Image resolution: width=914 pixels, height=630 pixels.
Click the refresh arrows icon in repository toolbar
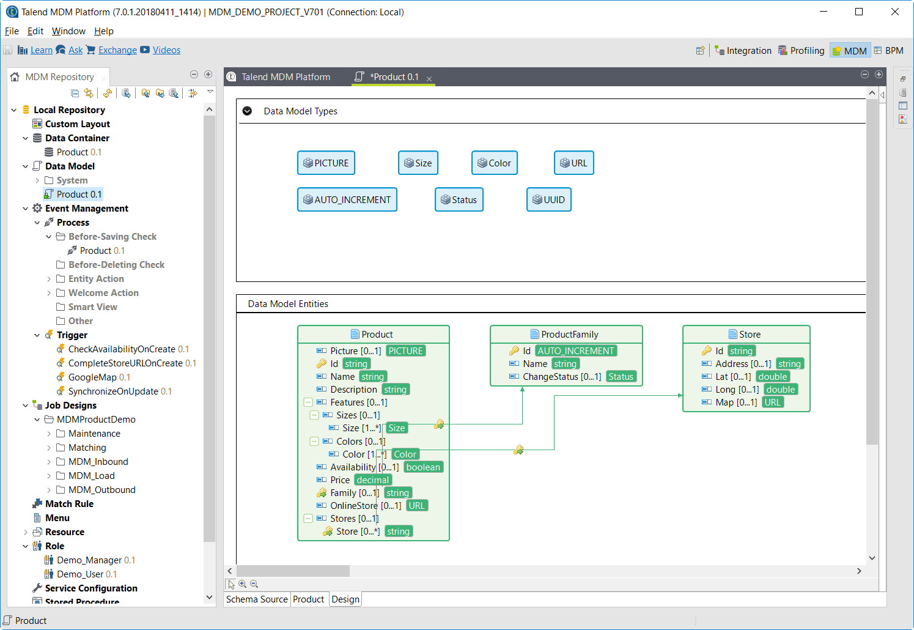click(x=108, y=93)
